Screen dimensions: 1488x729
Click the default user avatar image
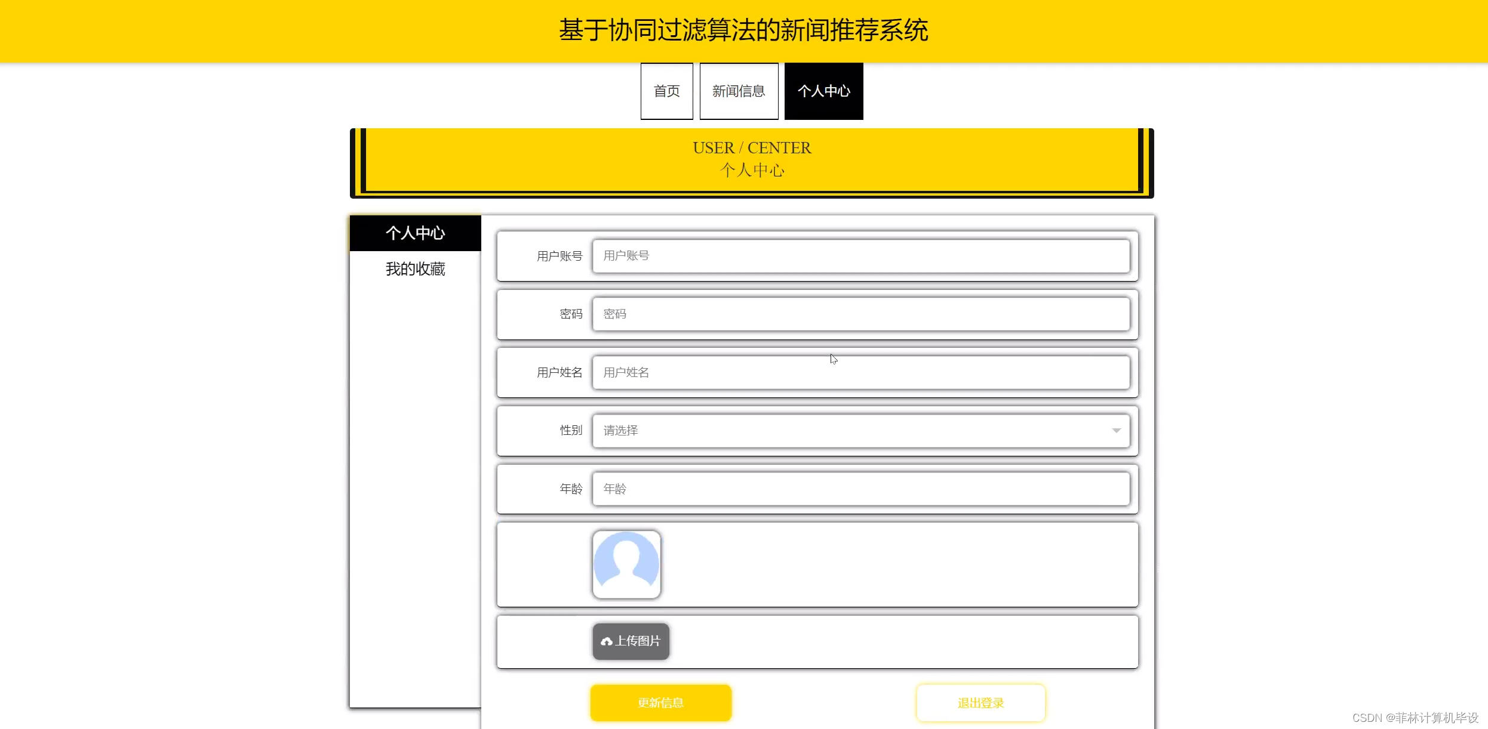click(x=626, y=564)
